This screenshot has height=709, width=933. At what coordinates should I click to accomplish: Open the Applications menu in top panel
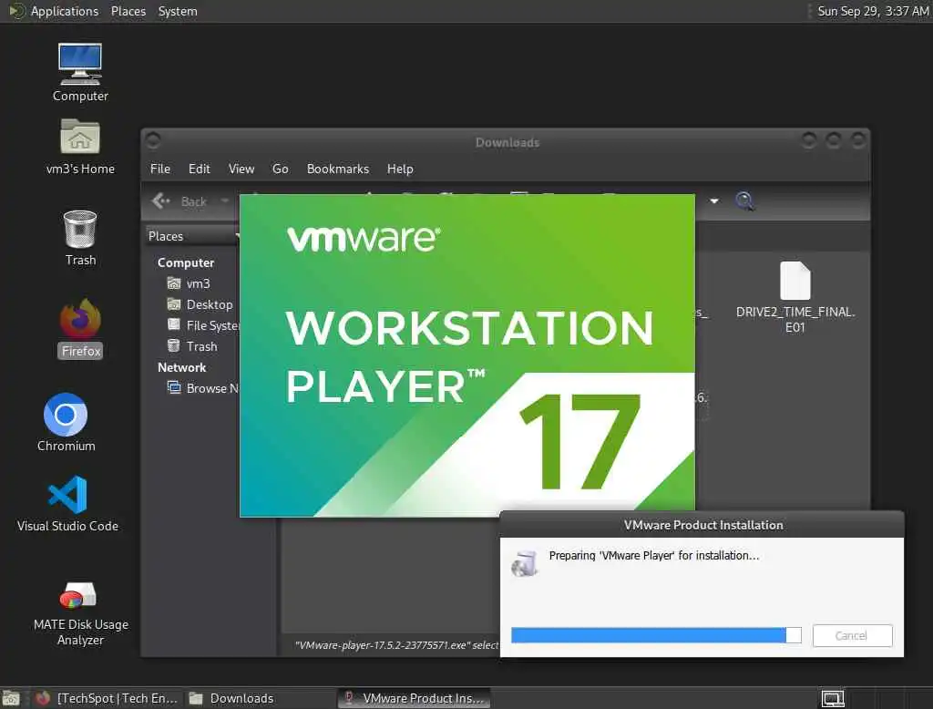(65, 11)
